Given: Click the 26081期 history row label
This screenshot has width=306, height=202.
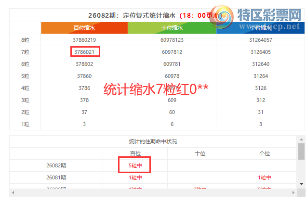Looking at the screenshot, I should tap(56, 177).
